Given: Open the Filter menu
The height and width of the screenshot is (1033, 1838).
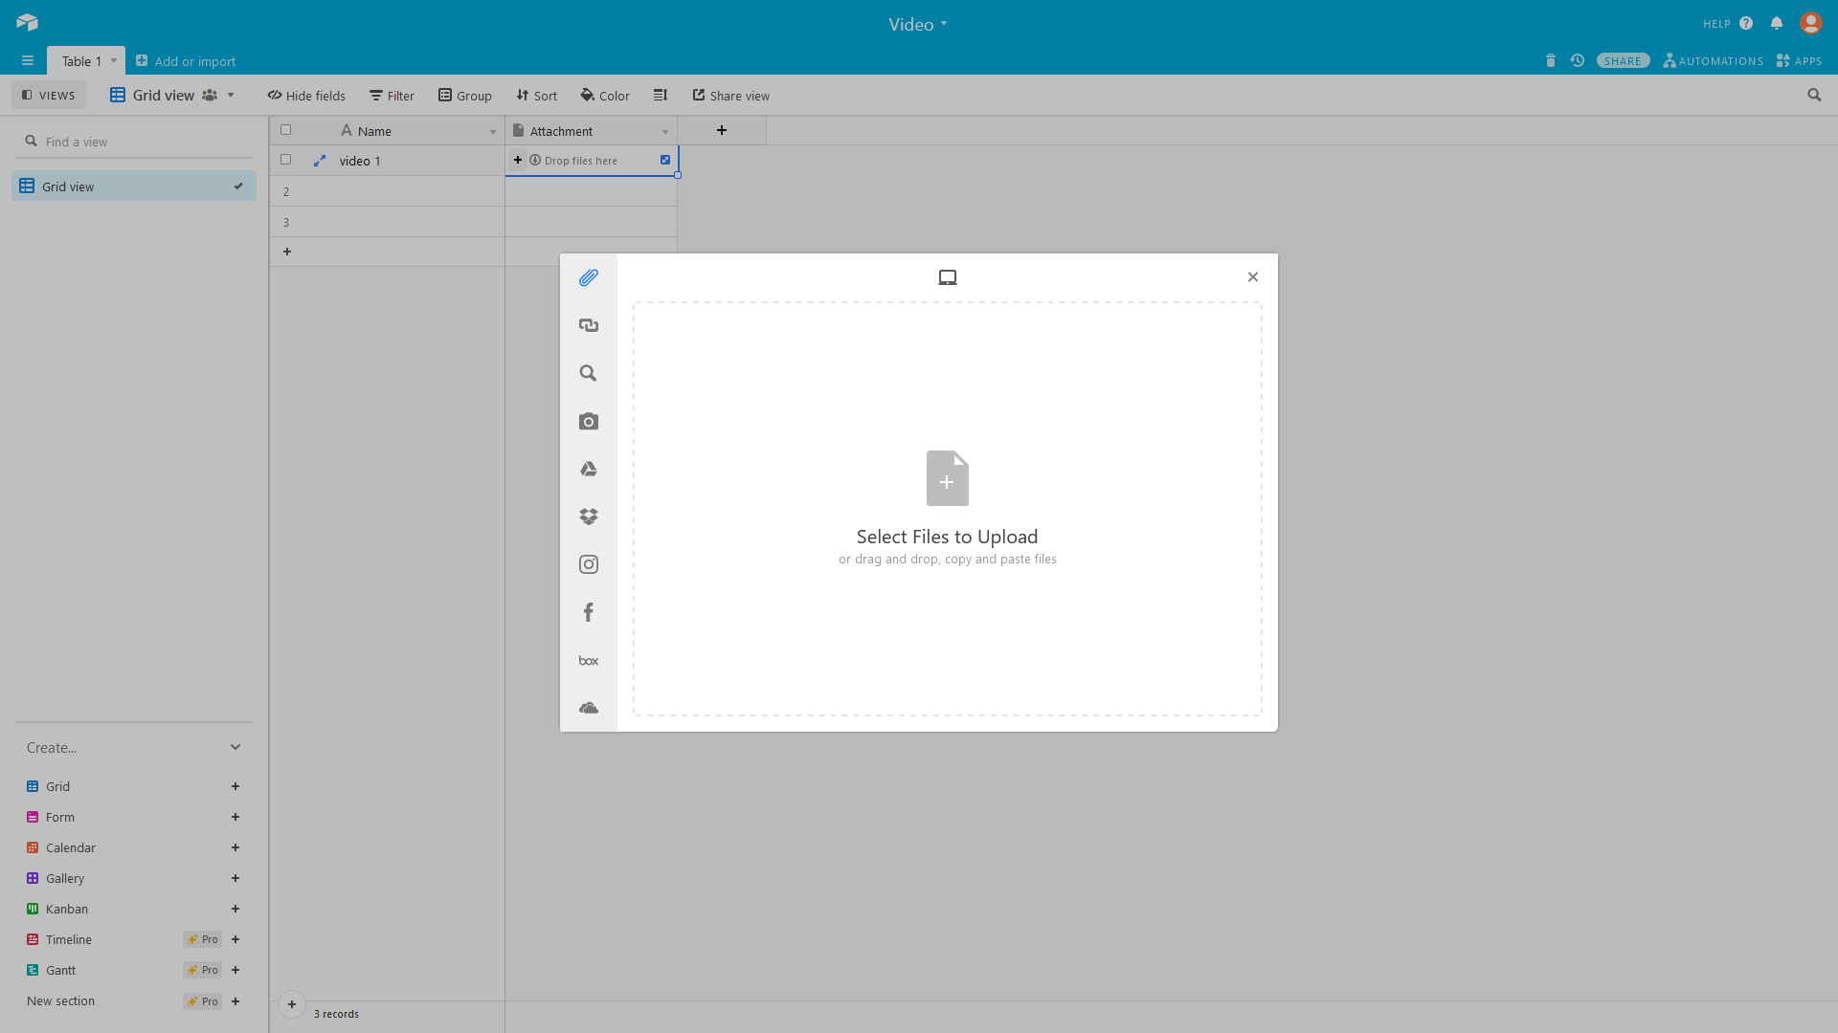Looking at the screenshot, I should point(392,95).
